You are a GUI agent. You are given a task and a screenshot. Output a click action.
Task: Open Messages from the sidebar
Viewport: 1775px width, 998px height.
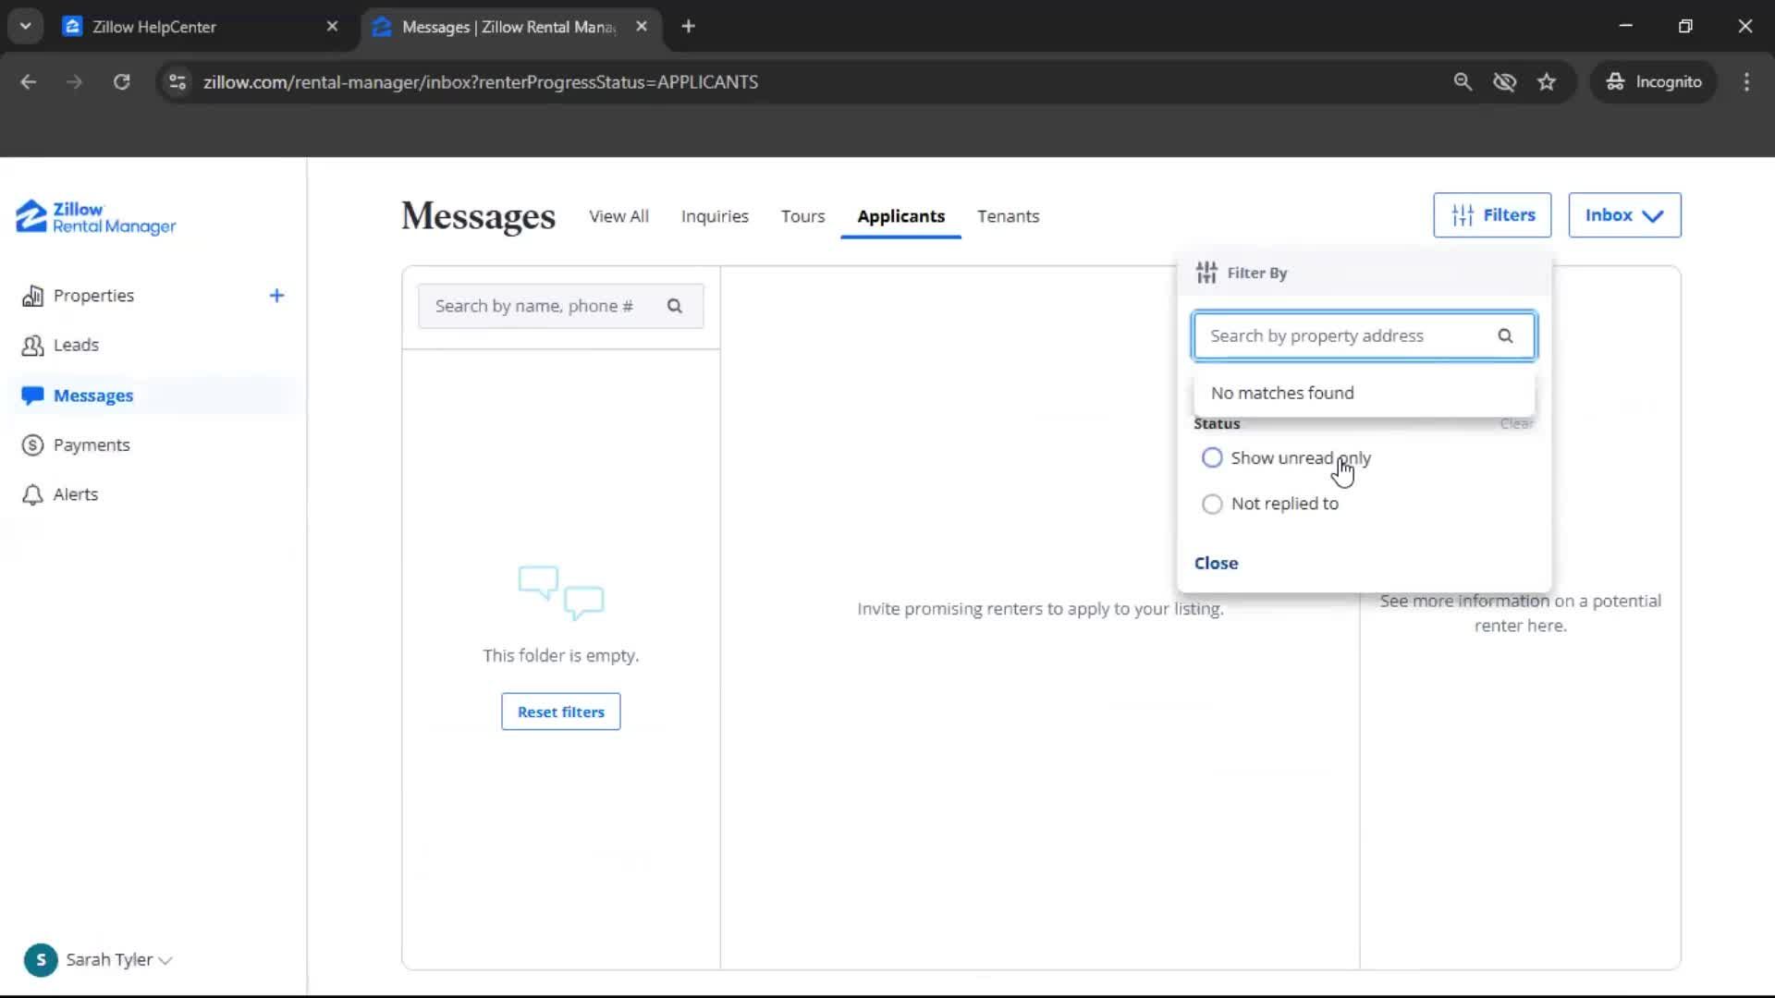tap(94, 396)
